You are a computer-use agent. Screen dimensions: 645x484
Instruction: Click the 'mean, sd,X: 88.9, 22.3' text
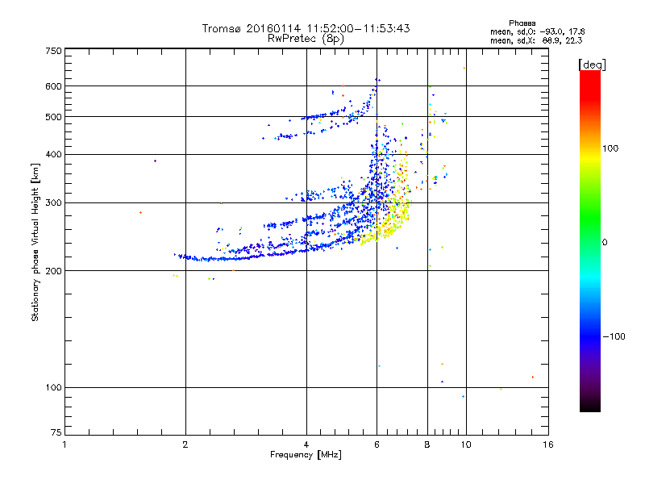pyautogui.click(x=536, y=40)
